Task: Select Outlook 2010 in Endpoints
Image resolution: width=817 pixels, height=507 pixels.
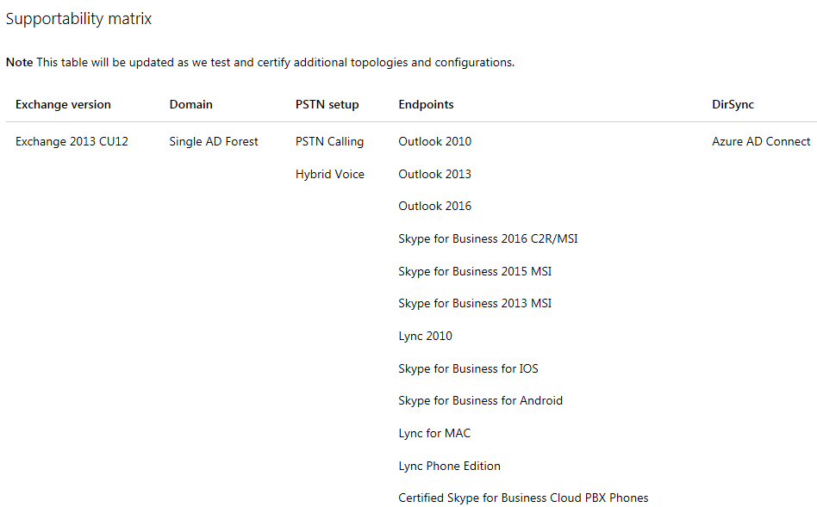Action: tap(434, 141)
